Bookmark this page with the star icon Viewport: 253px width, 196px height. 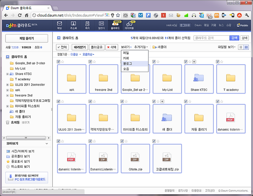point(118,15)
